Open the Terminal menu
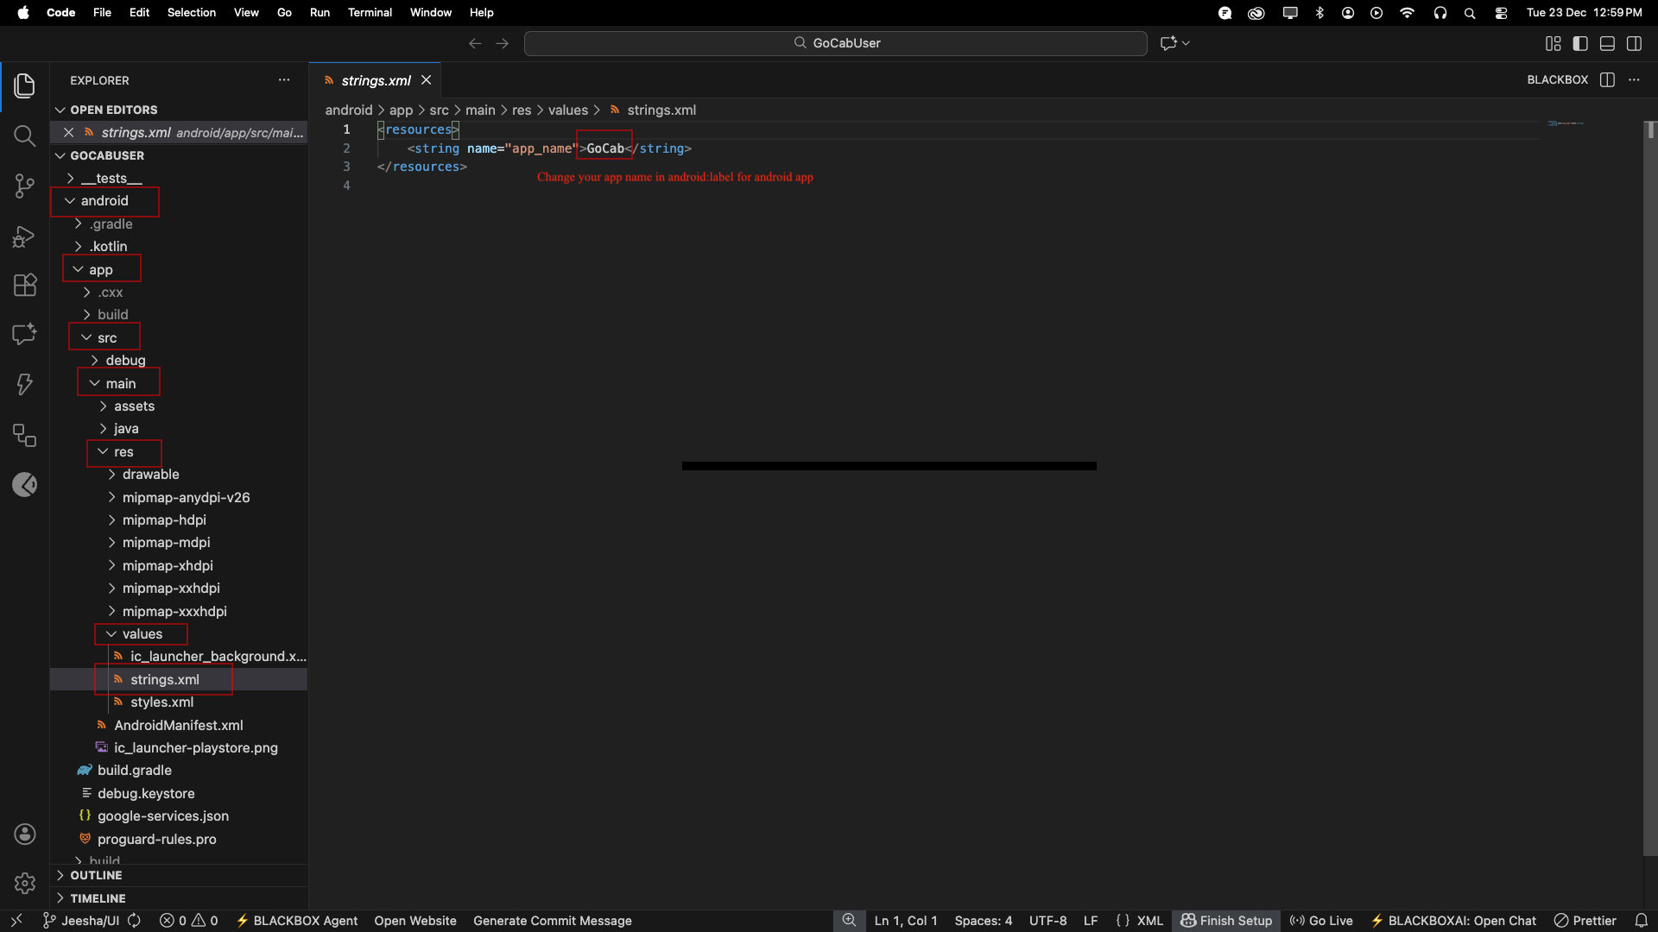This screenshot has height=932, width=1658. tap(370, 12)
